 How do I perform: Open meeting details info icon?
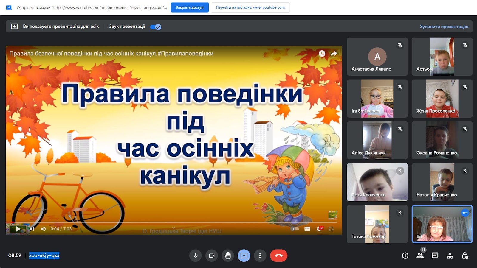pos(405,255)
